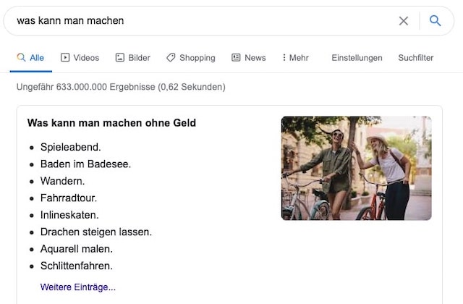Expand the Mehr menu
The image size is (463, 304).
pos(299,58)
